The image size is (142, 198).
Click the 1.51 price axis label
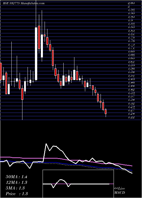(x=131, y=76)
